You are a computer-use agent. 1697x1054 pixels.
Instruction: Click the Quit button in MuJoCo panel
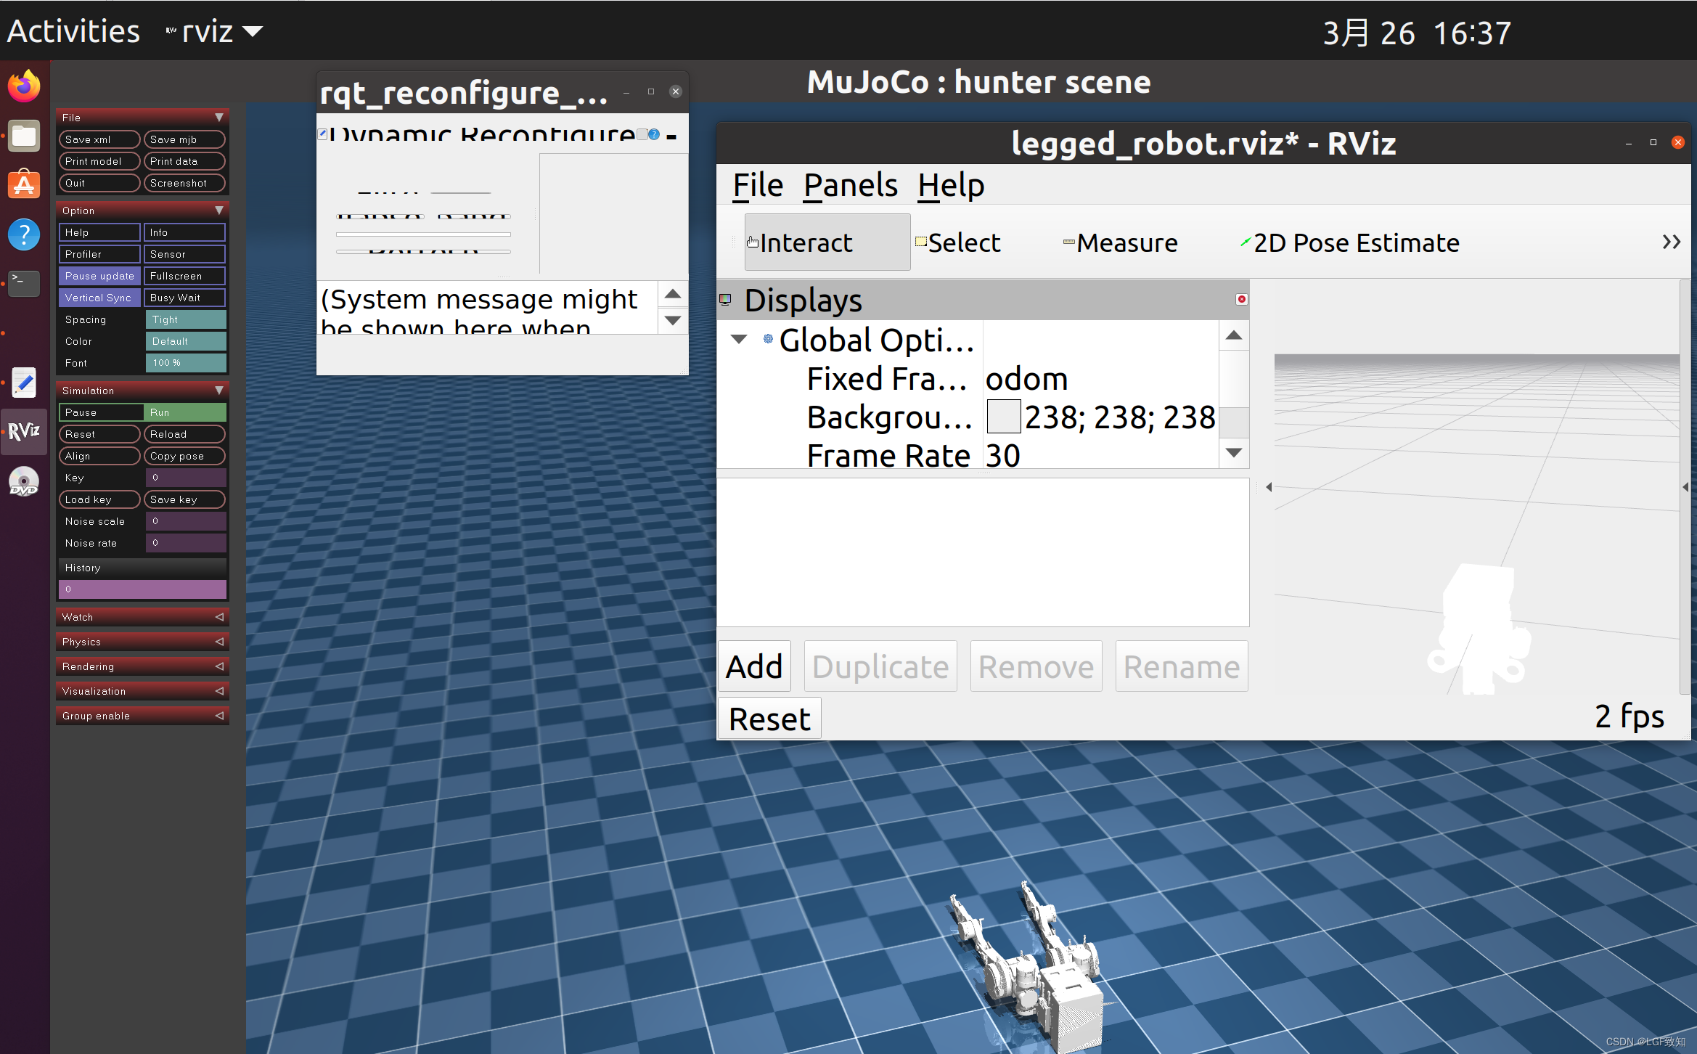click(99, 183)
